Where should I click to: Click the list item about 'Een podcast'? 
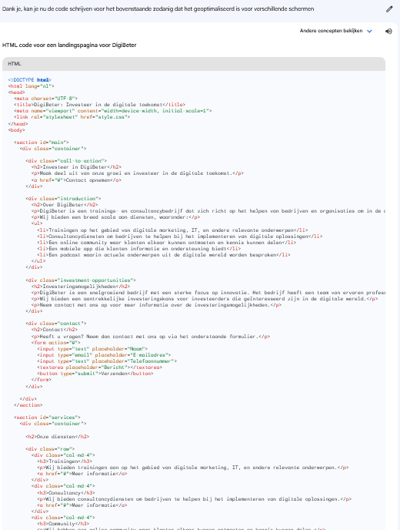click(x=164, y=255)
